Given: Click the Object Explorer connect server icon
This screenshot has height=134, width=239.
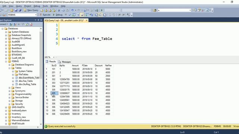Looking at the screenshot, I should [11, 24].
